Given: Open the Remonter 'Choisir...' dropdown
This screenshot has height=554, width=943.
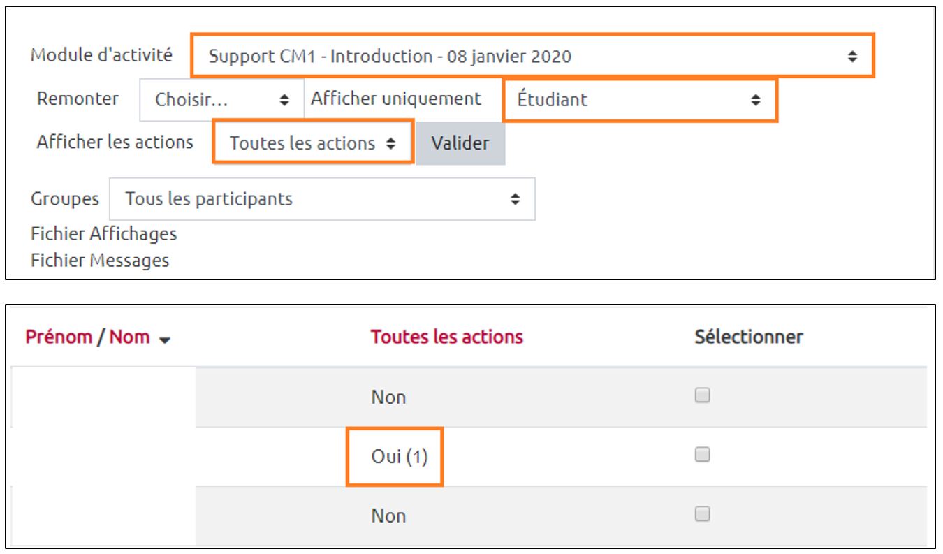Looking at the screenshot, I should pyautogui.click(x=221, y=100).
